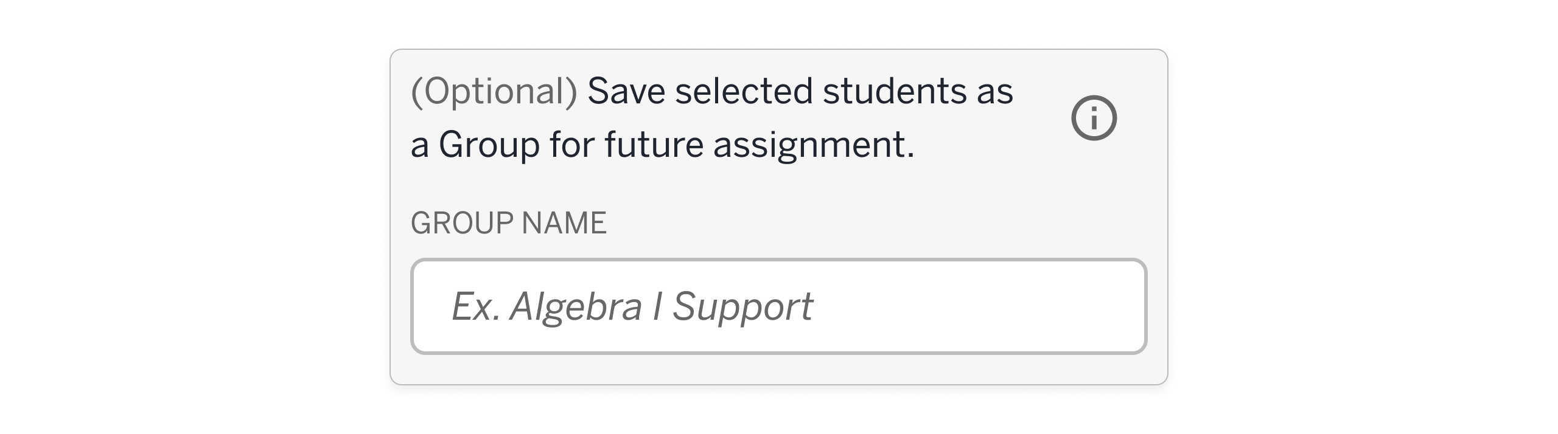Select the info symbol in the card
The height and width of the screenshot is (434, 1558).
(x=1094, y=118)
